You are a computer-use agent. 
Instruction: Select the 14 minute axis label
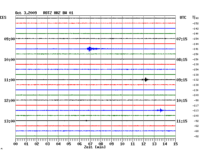click(165, 144)
